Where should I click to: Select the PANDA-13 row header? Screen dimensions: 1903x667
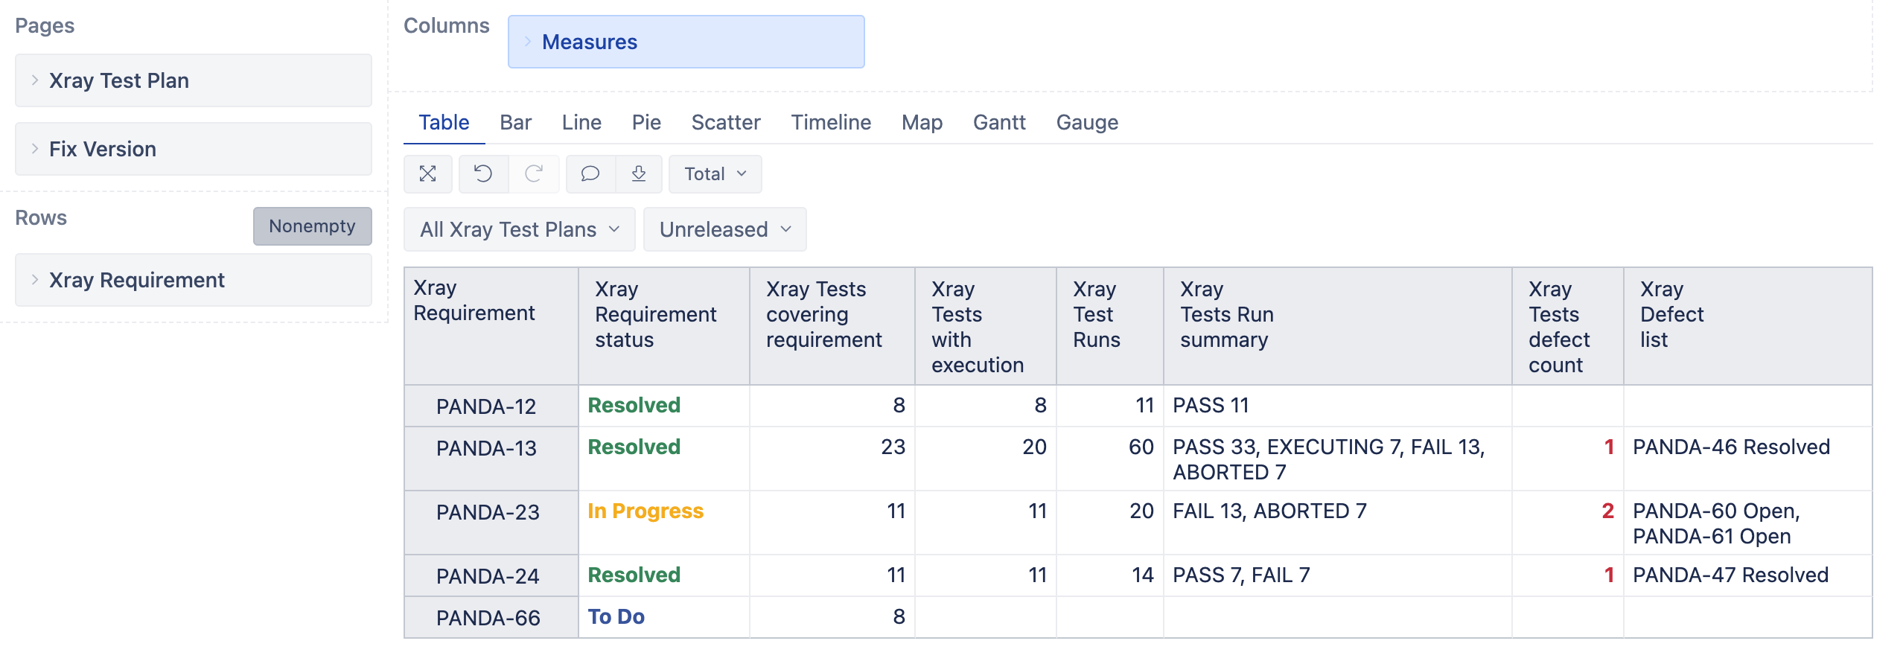(x=491, y=459)
